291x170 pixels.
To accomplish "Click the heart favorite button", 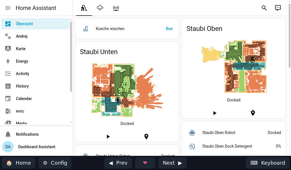I will point(145,163).
